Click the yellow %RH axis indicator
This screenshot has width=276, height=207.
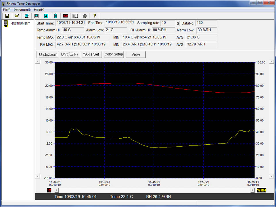point(261,190)
